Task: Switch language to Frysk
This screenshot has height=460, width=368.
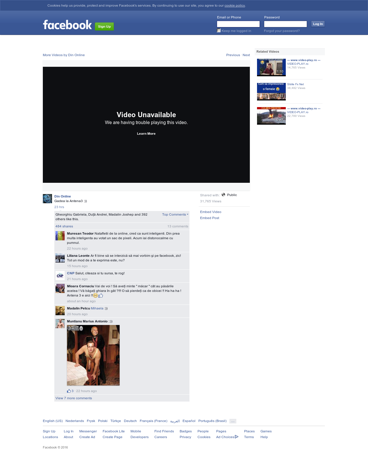Action: [x=91, y=421]
